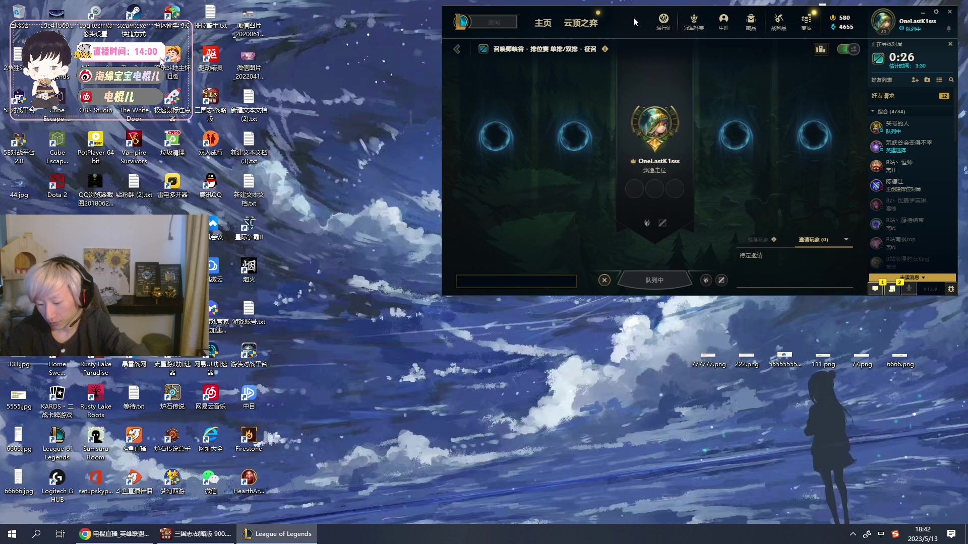Image resolution: width=968 pixels, height=544 pixels.
Task: Open the 炉石传说 desktop icon
Action: (172, 397)
